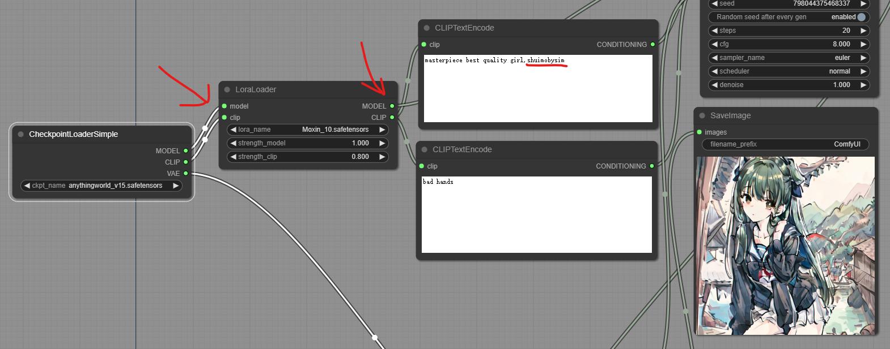Select the top CLIPTextEncode node title
The height and width of the screenshot is (349, 890).
point(464,28)
